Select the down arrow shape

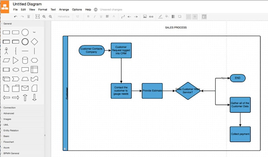coord(34,98)
